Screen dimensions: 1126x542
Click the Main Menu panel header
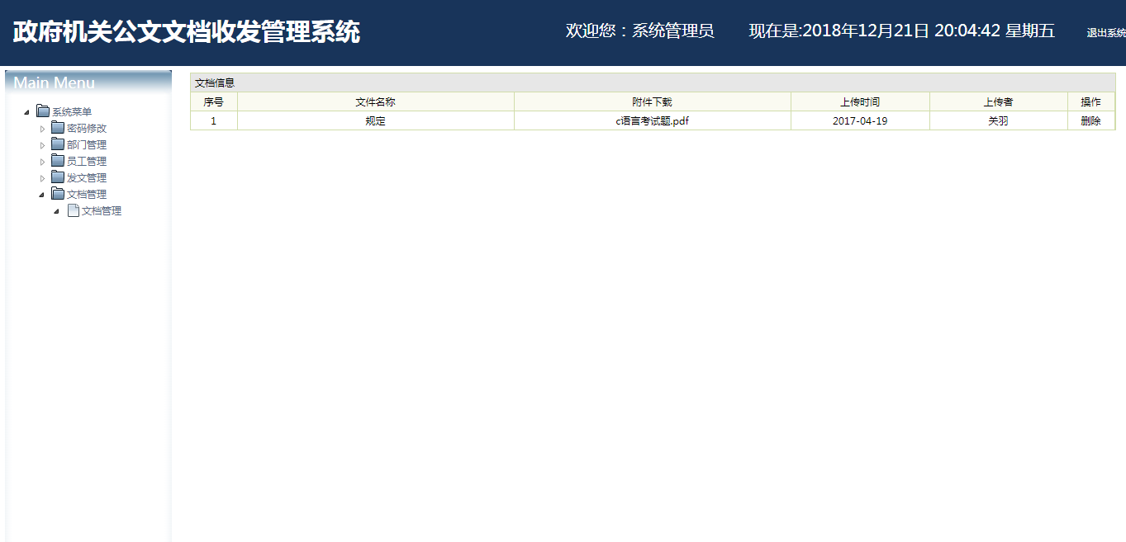click(88, 82)
